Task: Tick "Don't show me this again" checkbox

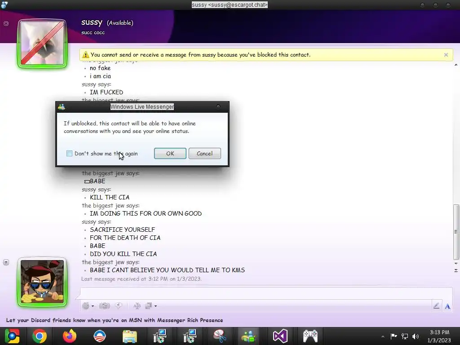Action: (x=69, y=154)
